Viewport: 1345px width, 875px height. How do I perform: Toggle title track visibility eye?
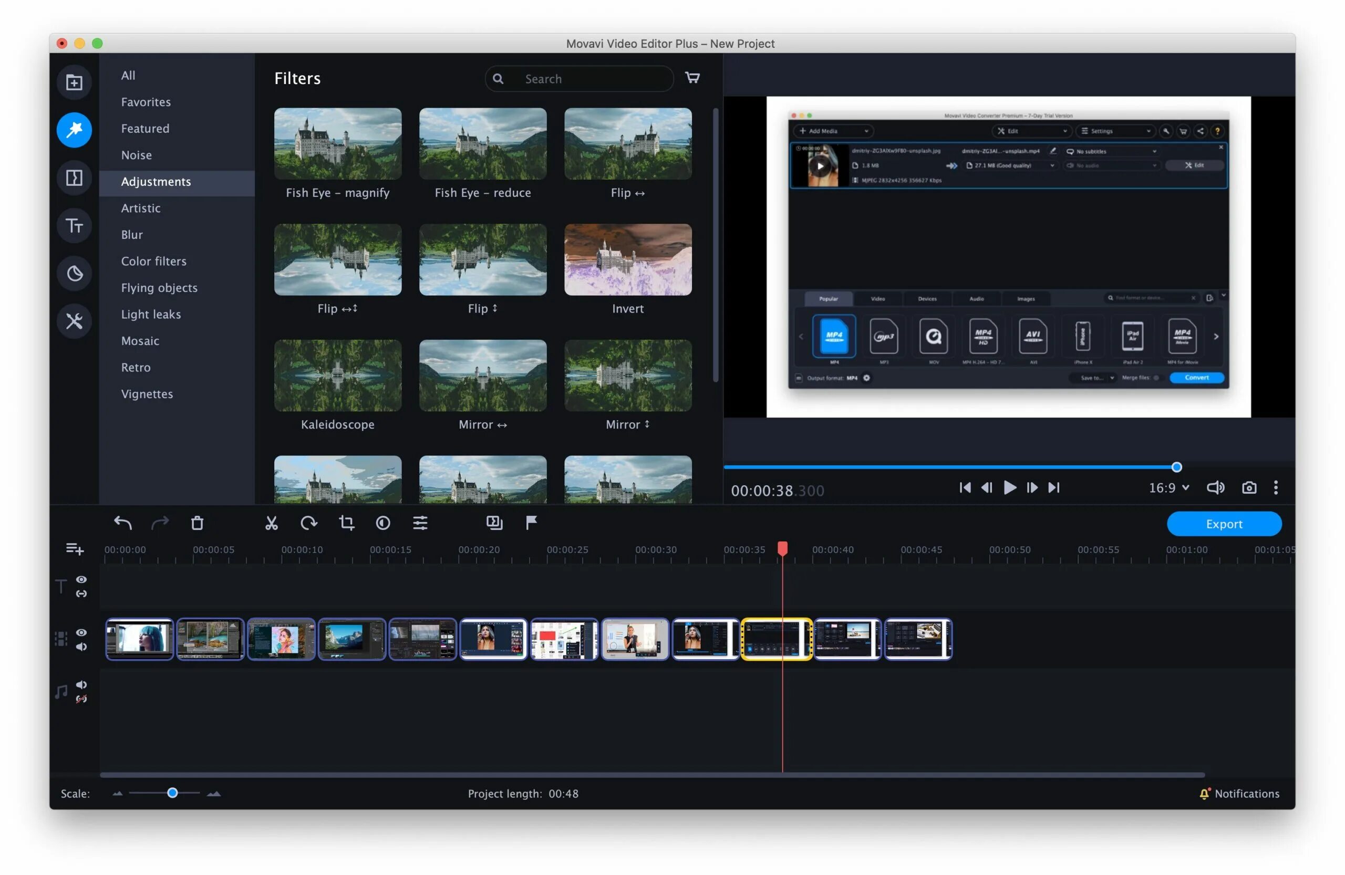[x=81, y=579]
